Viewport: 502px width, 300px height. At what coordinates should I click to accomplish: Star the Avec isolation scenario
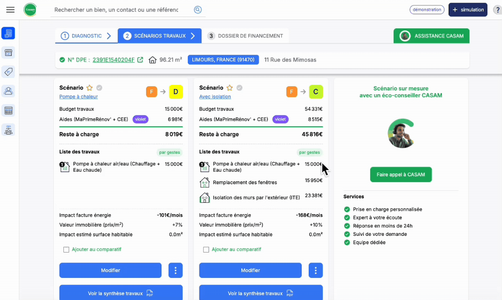(229, 88)
